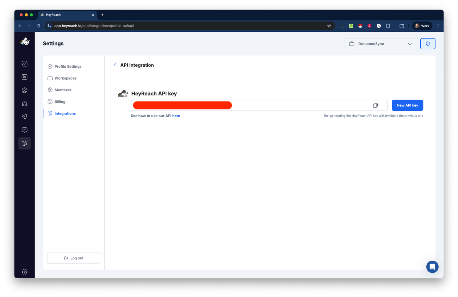Click the blue shield icon near OutboundSync
458x297 pixels.
coord(428,43)
